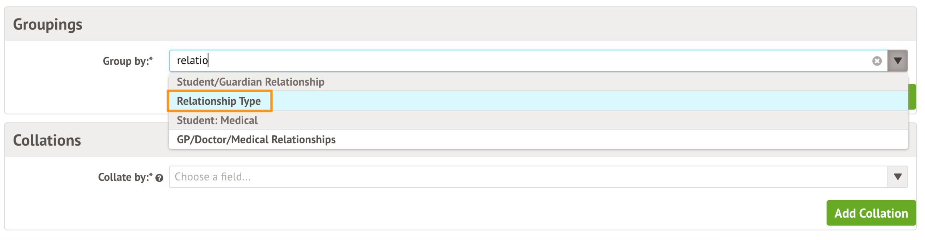Select the Relationship Type option
The image size is (925, 240).
219,101
